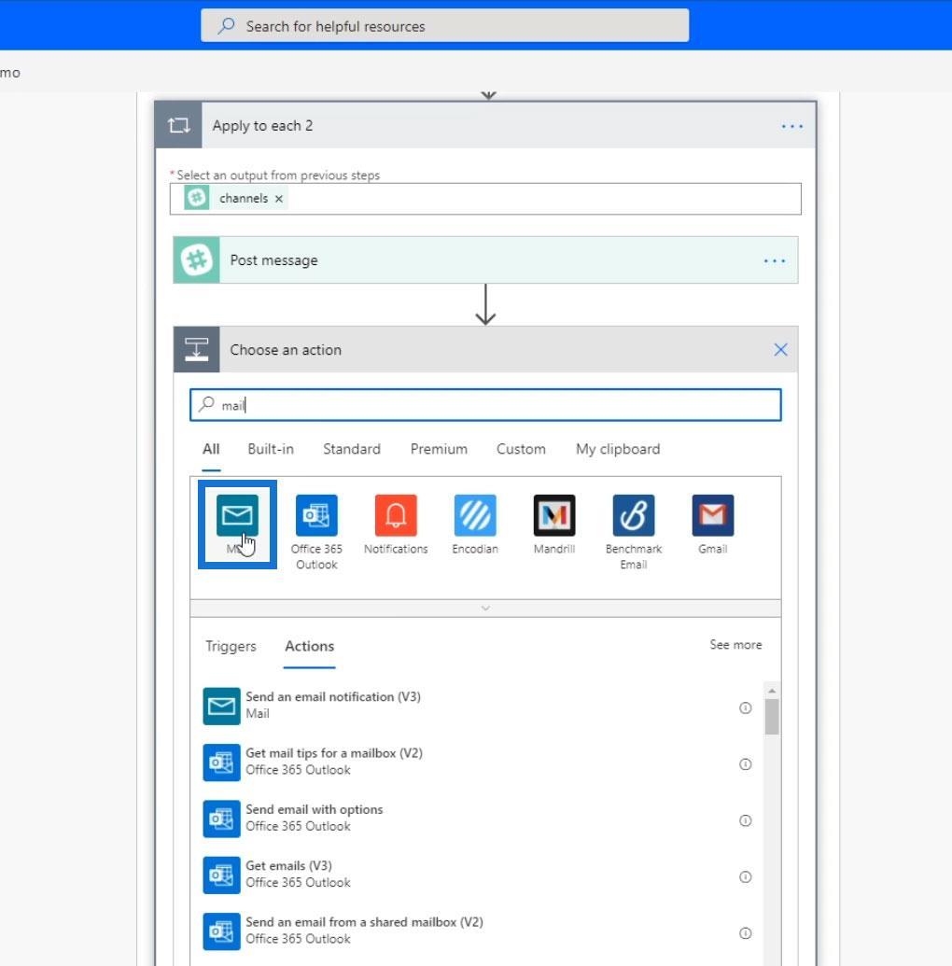Switch to the Custom tab
952x966 pixels.
click(522, 449)
